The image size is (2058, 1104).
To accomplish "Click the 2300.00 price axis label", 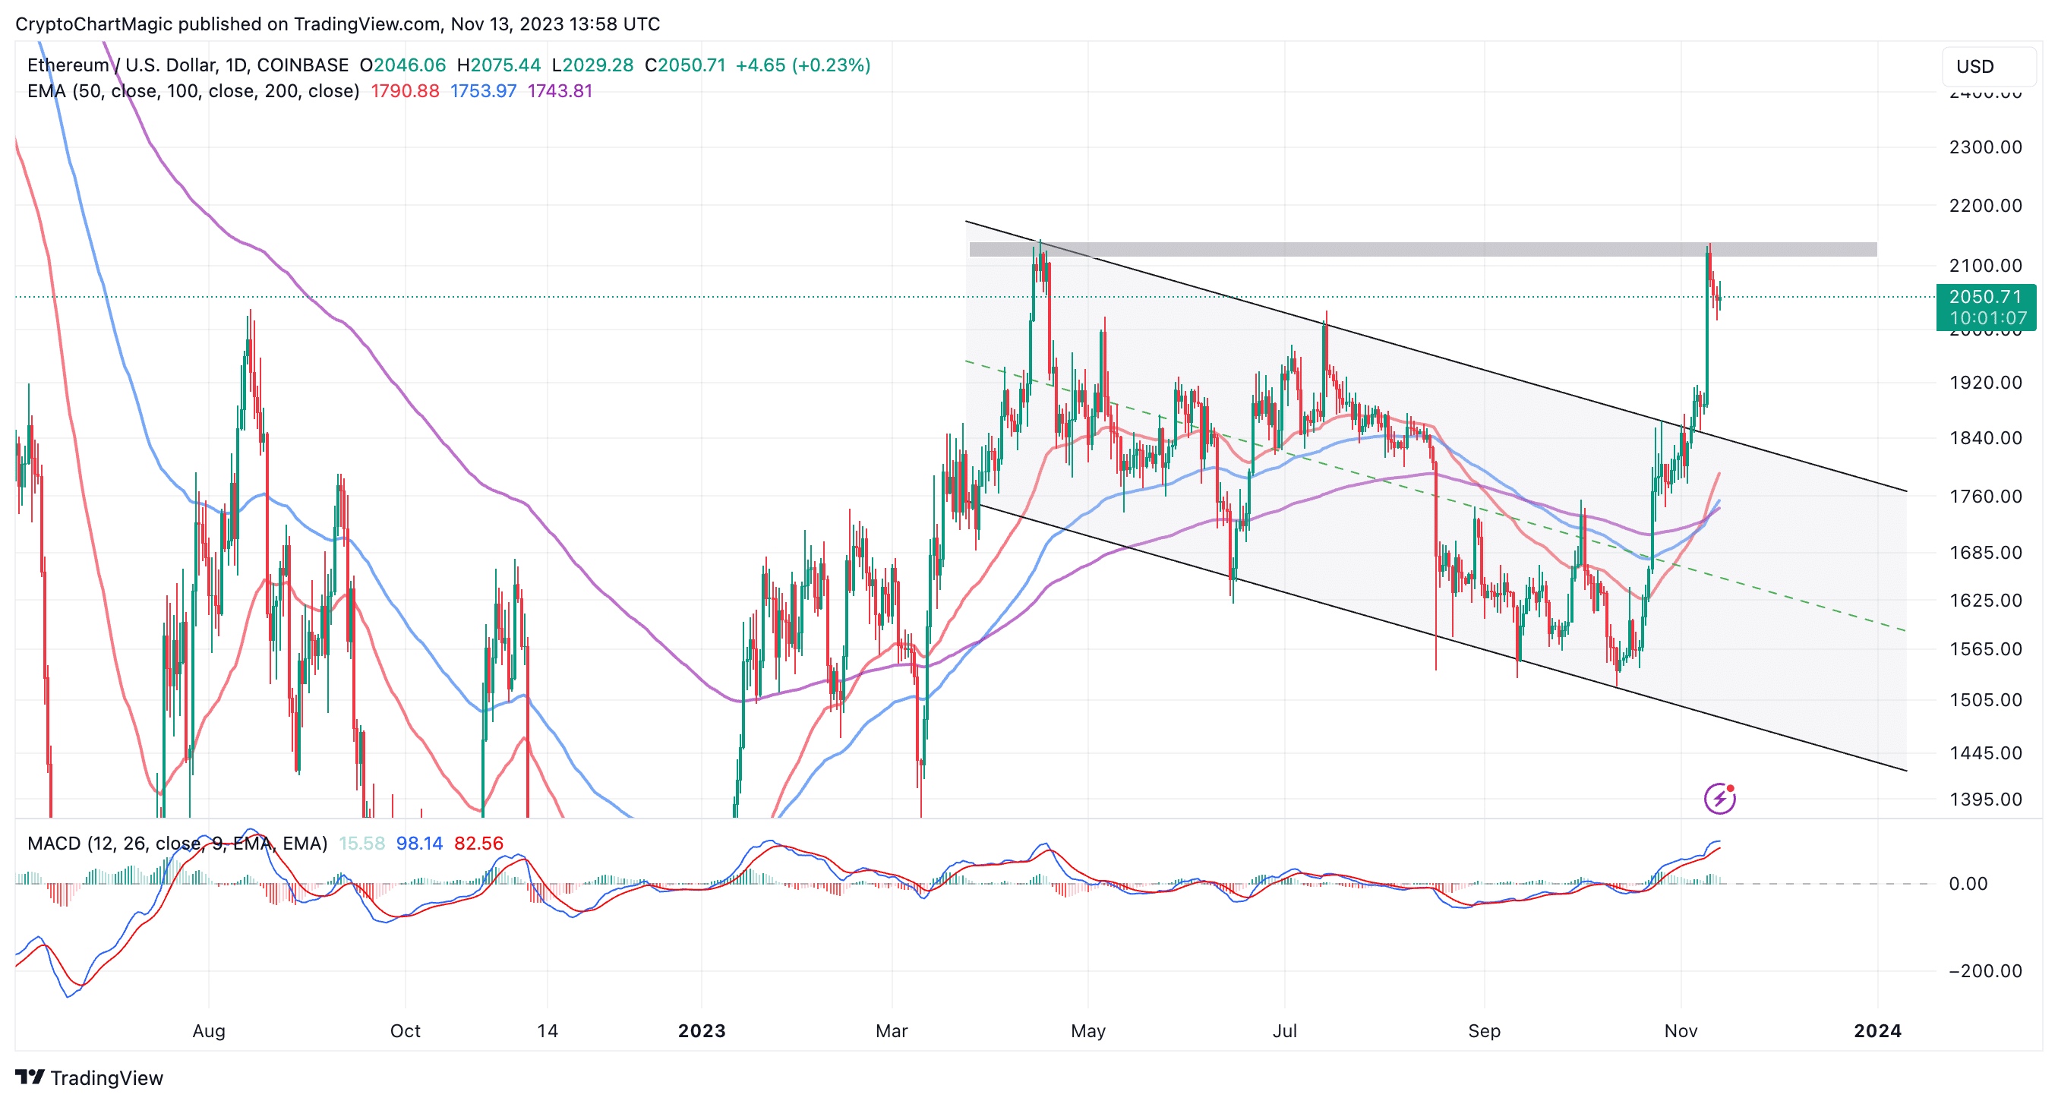I will pos(1985,147).
